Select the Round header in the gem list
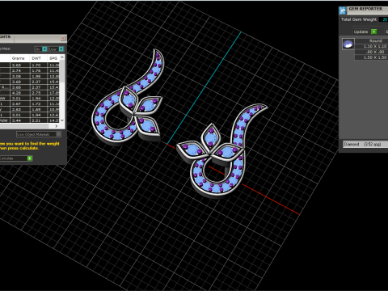388x291 pixels. click(371, 40)
